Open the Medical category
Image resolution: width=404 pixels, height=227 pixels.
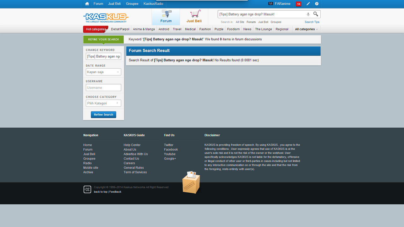190,29
